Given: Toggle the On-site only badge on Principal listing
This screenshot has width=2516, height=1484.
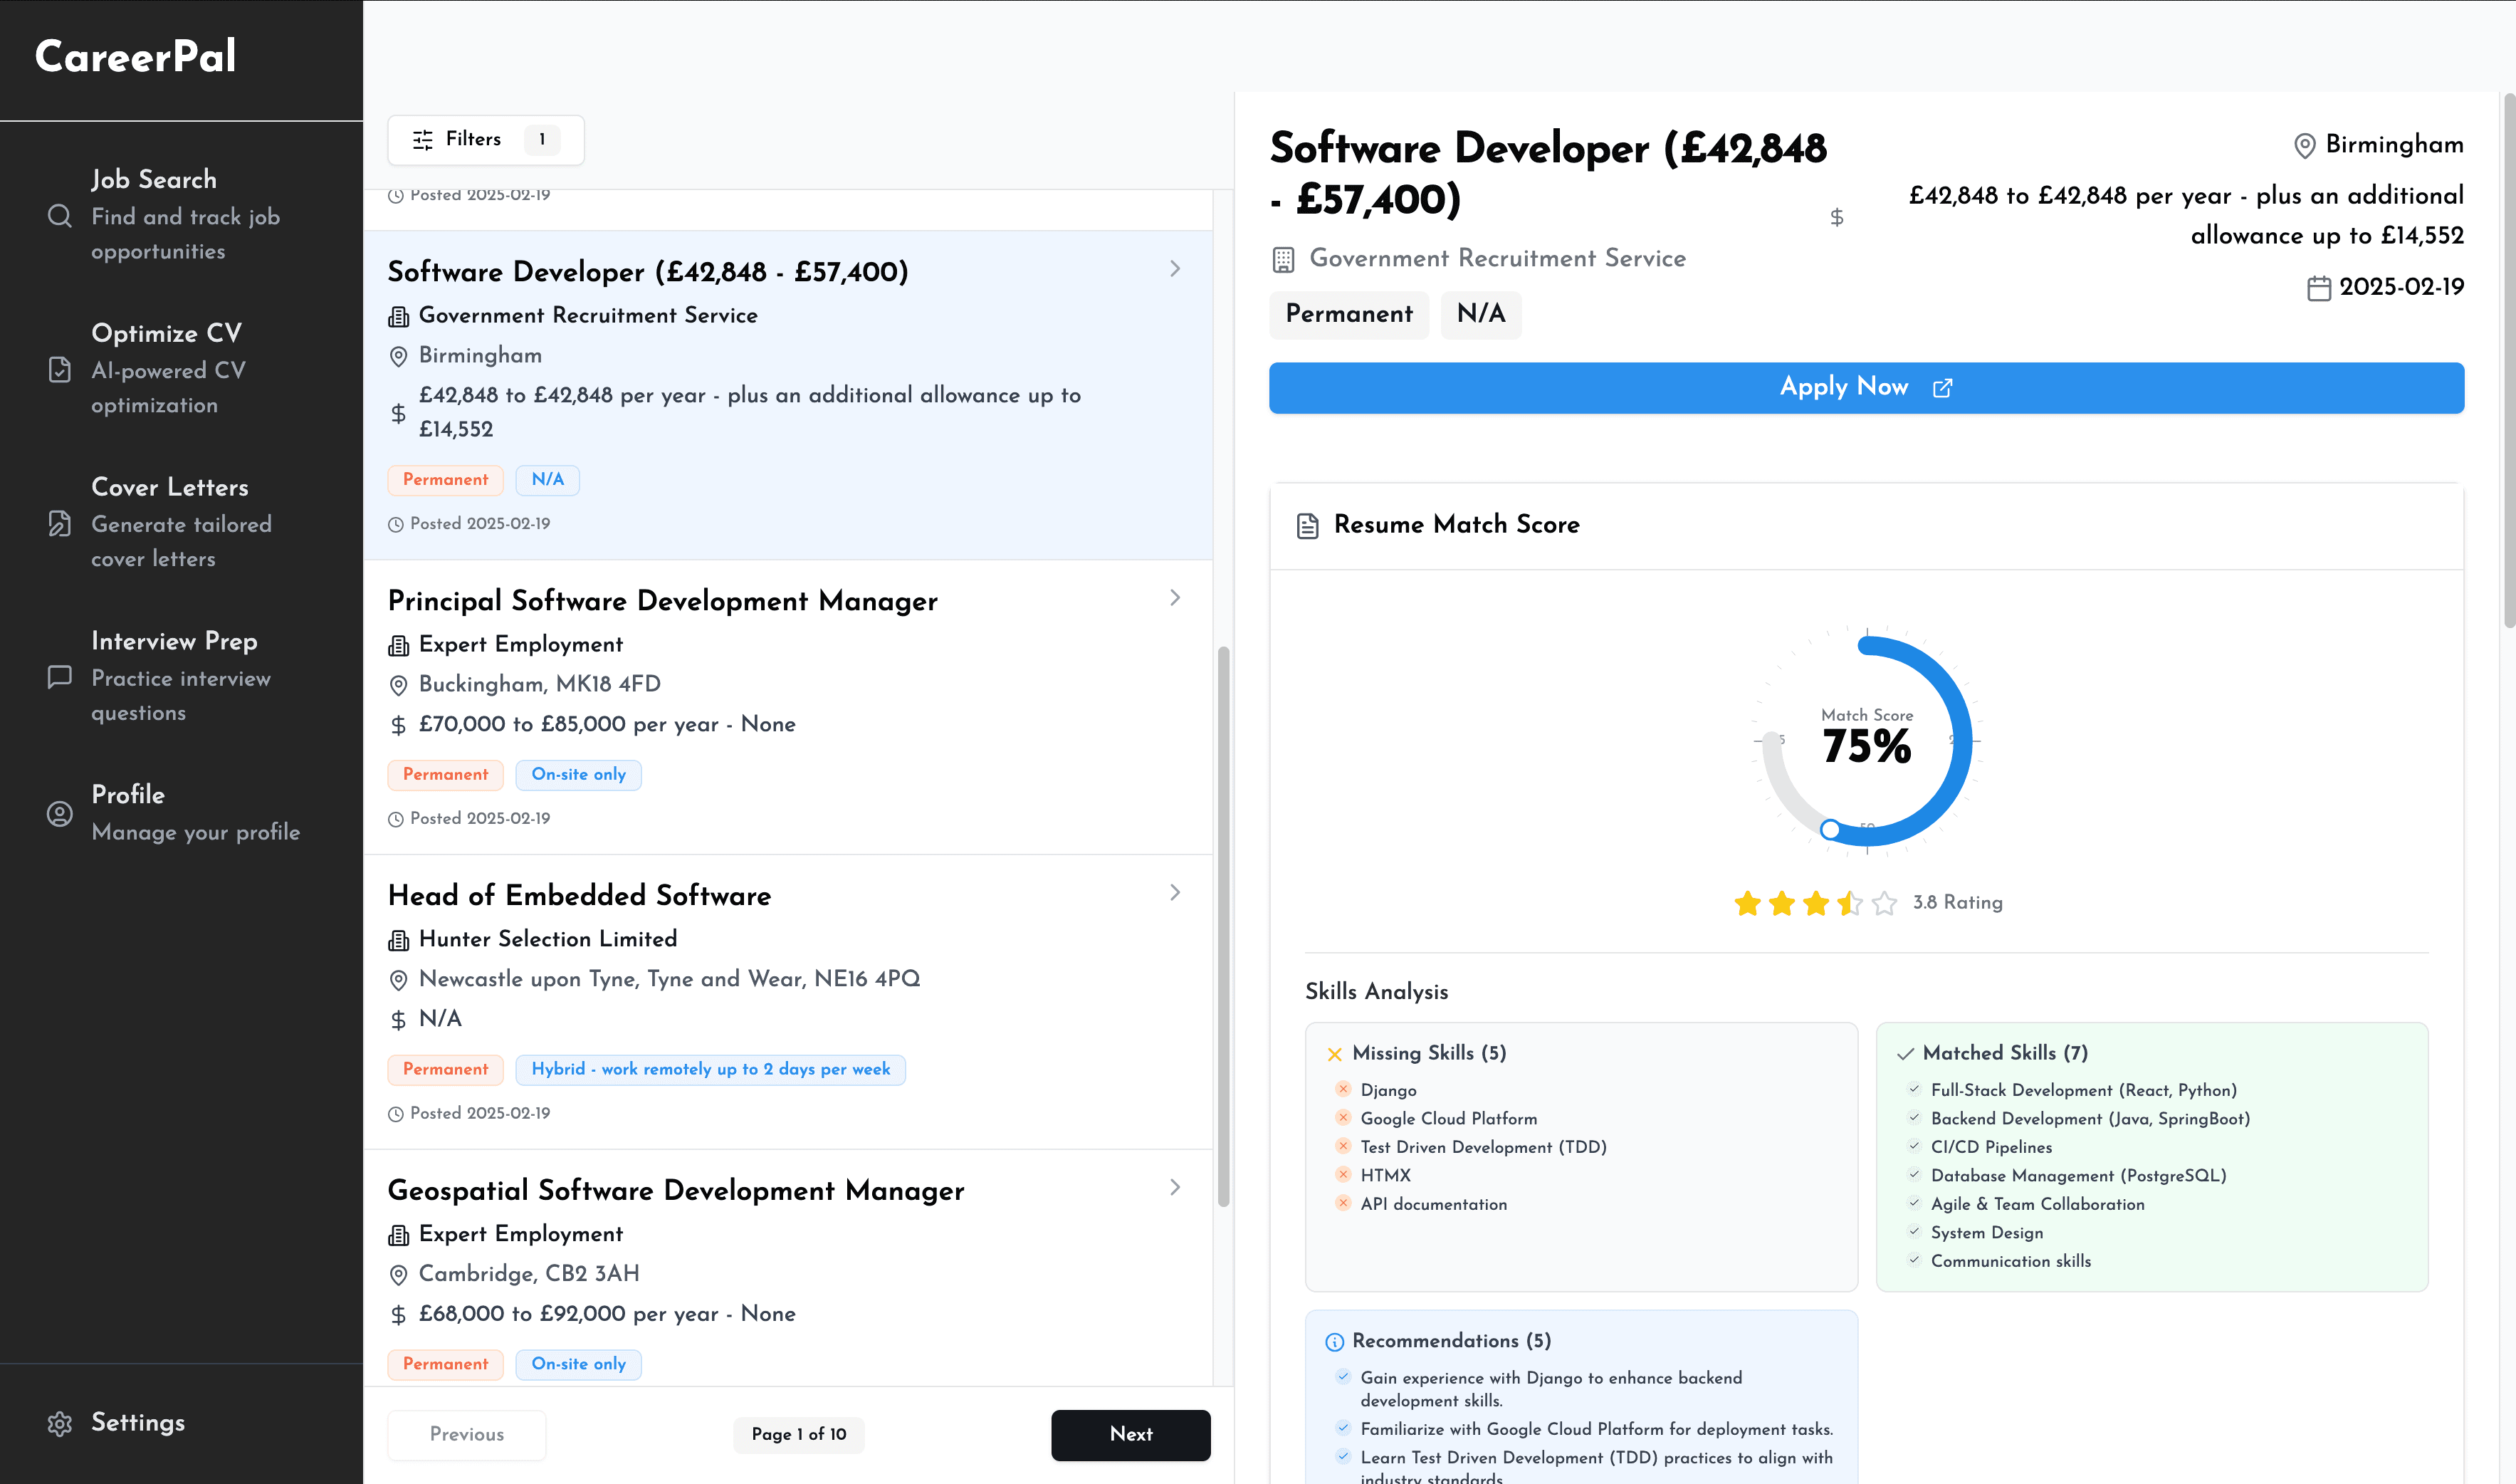Looking at the screenshot, I should pyautogui.click(x=578, y=775).
